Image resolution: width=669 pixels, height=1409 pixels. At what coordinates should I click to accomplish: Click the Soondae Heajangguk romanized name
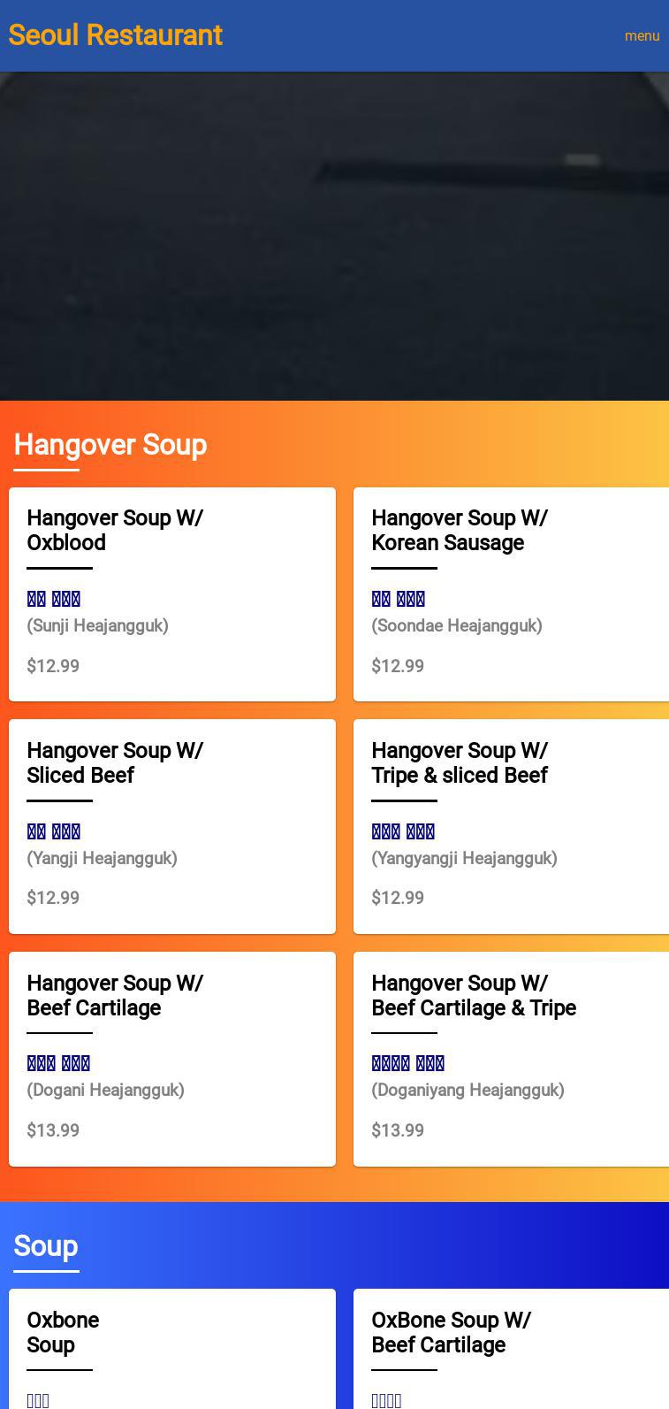tap(457, 625)
